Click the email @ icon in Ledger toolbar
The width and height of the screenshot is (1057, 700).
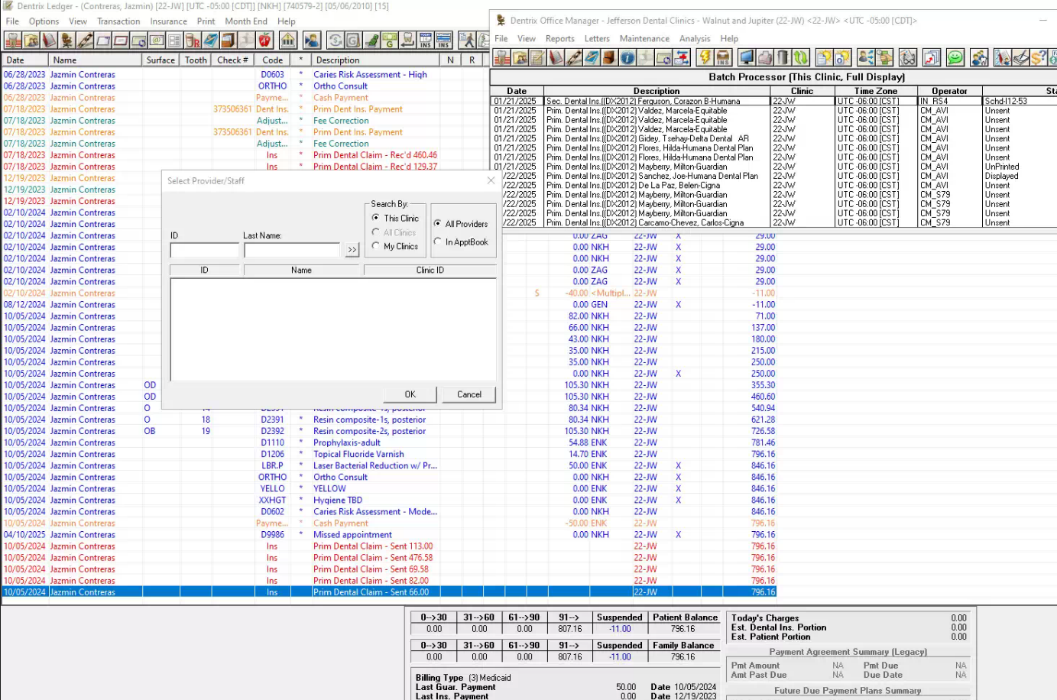156,40
